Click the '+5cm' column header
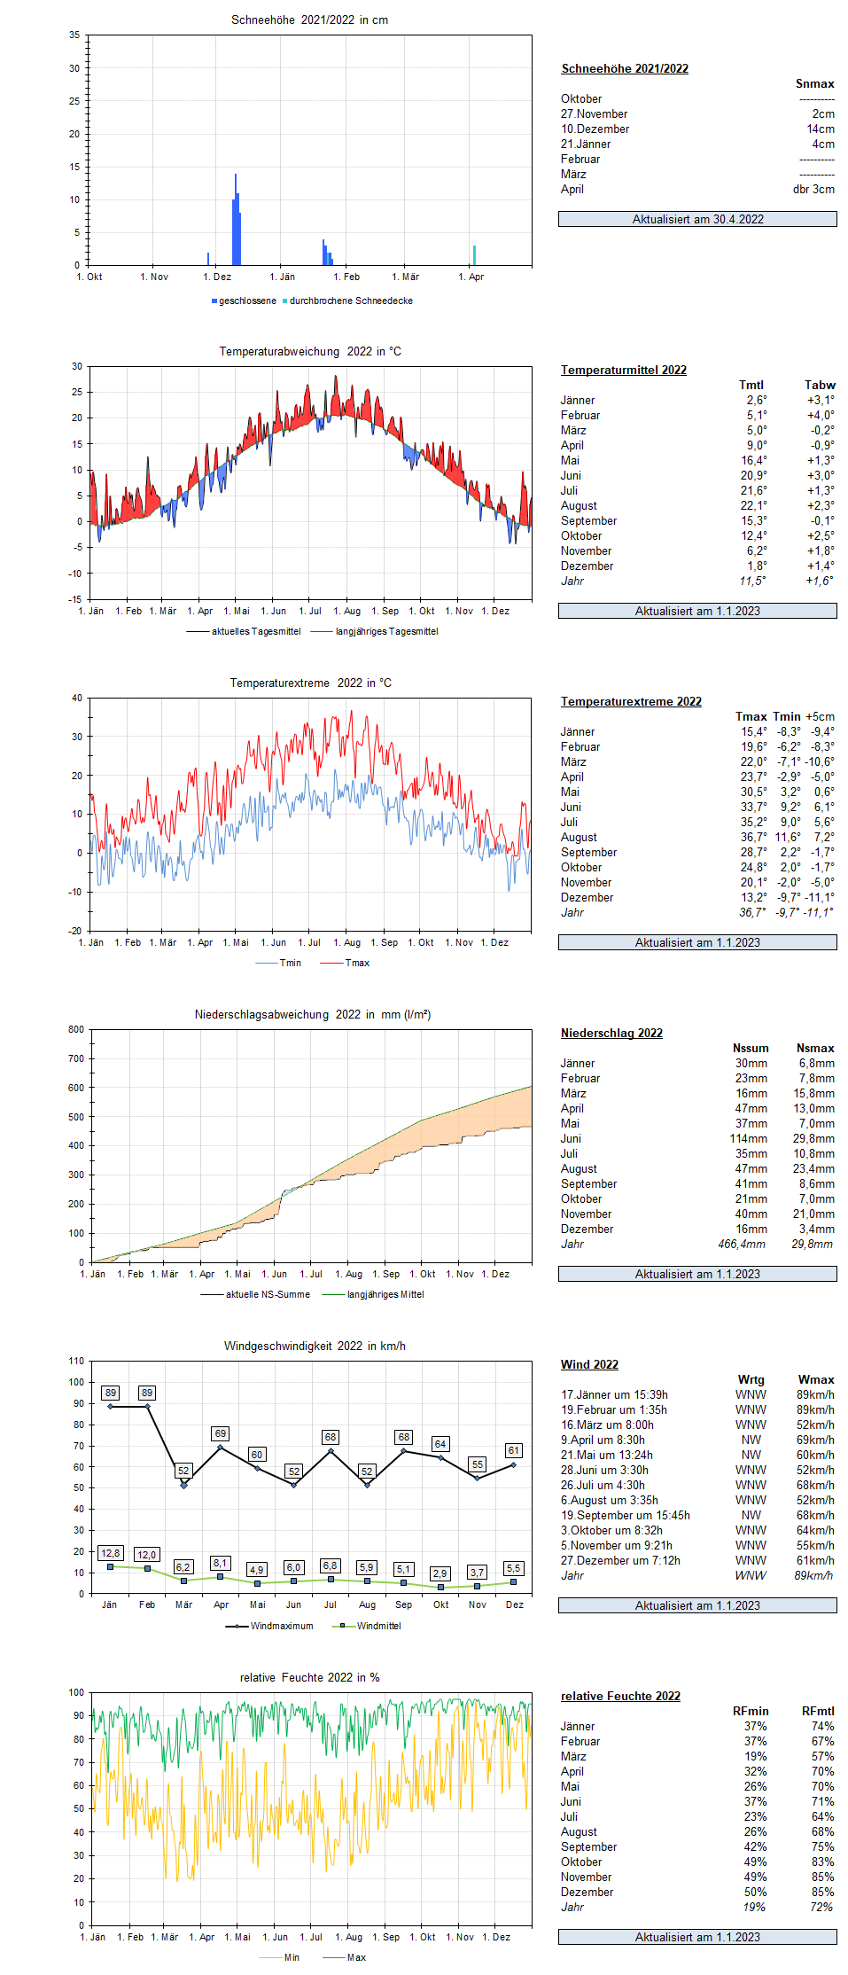848x1975 pixels. click(x=820, y=716)
